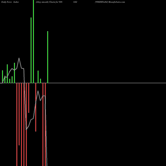Click the '(2day smooth) Charts for 938' label
The image size is (166, 166).
[49, 2]
